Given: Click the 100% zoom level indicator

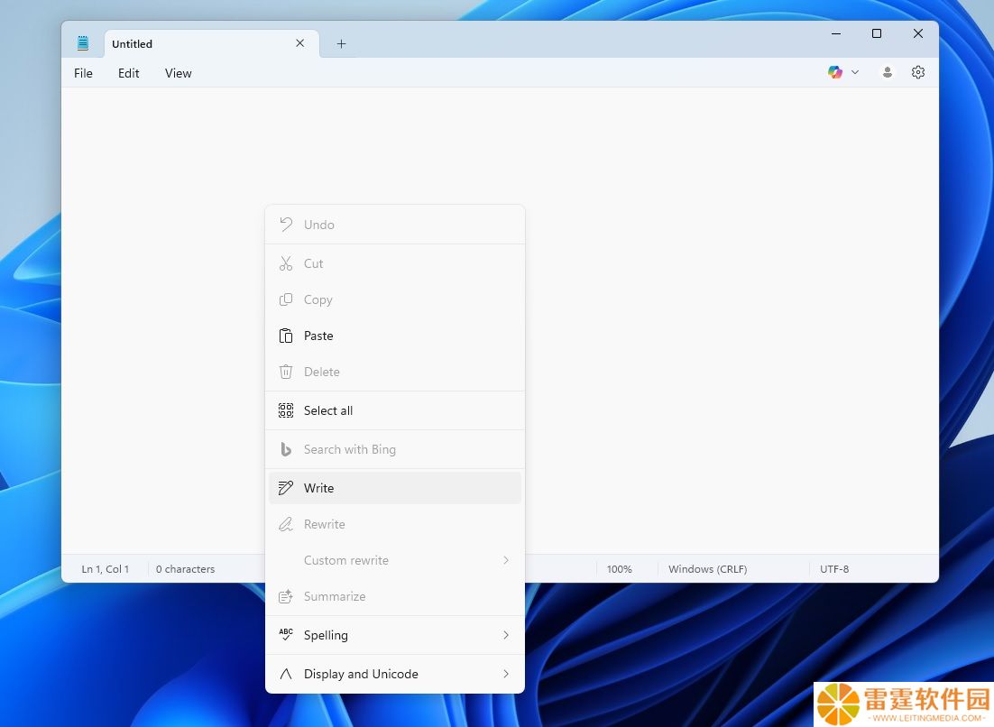Looking at the screenshot, I should coord(620,569).
